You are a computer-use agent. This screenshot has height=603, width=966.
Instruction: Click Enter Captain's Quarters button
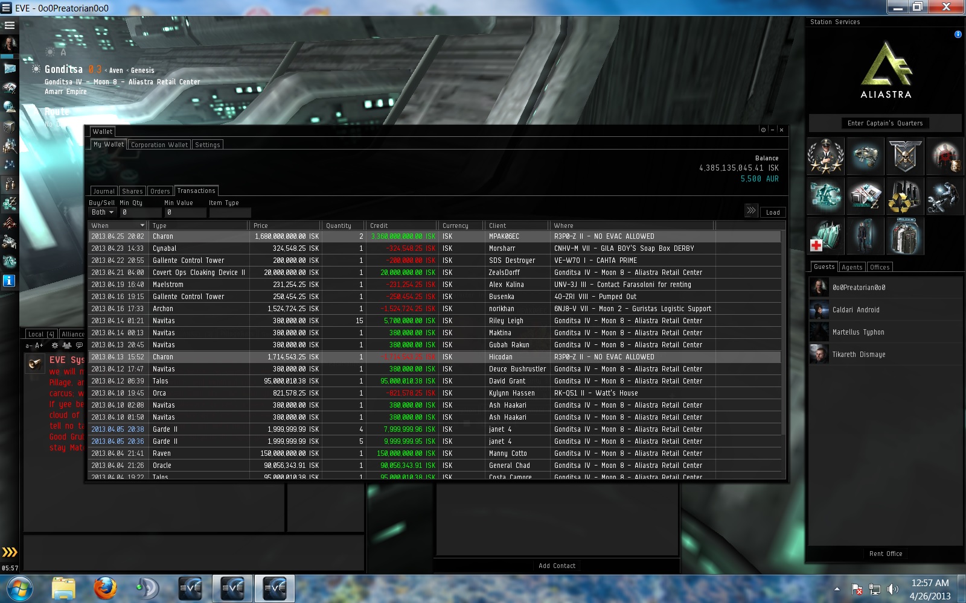[885, 123]
